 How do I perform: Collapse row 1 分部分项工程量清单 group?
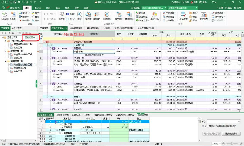(x=44, y=42)
